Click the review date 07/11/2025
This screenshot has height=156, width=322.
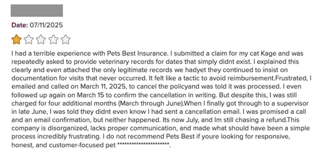coord(46,25)
